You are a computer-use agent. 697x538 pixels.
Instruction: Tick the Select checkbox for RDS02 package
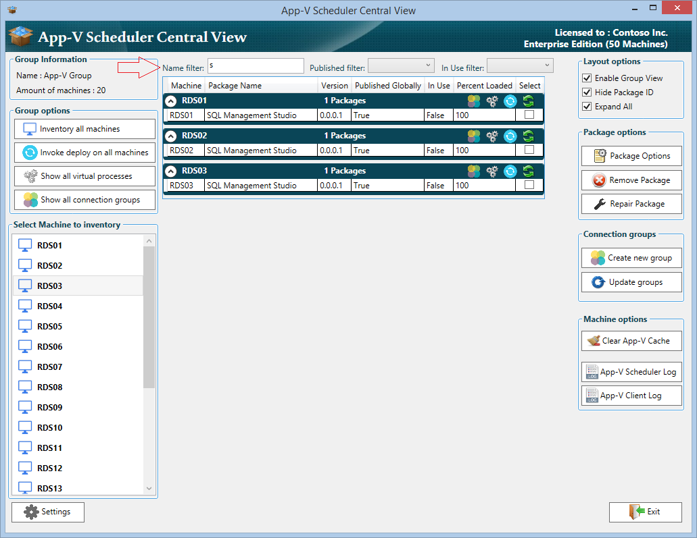point(529,150)
